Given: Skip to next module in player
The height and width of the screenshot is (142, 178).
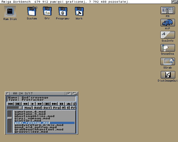Looking at the screenshot, I should point(54,104).
